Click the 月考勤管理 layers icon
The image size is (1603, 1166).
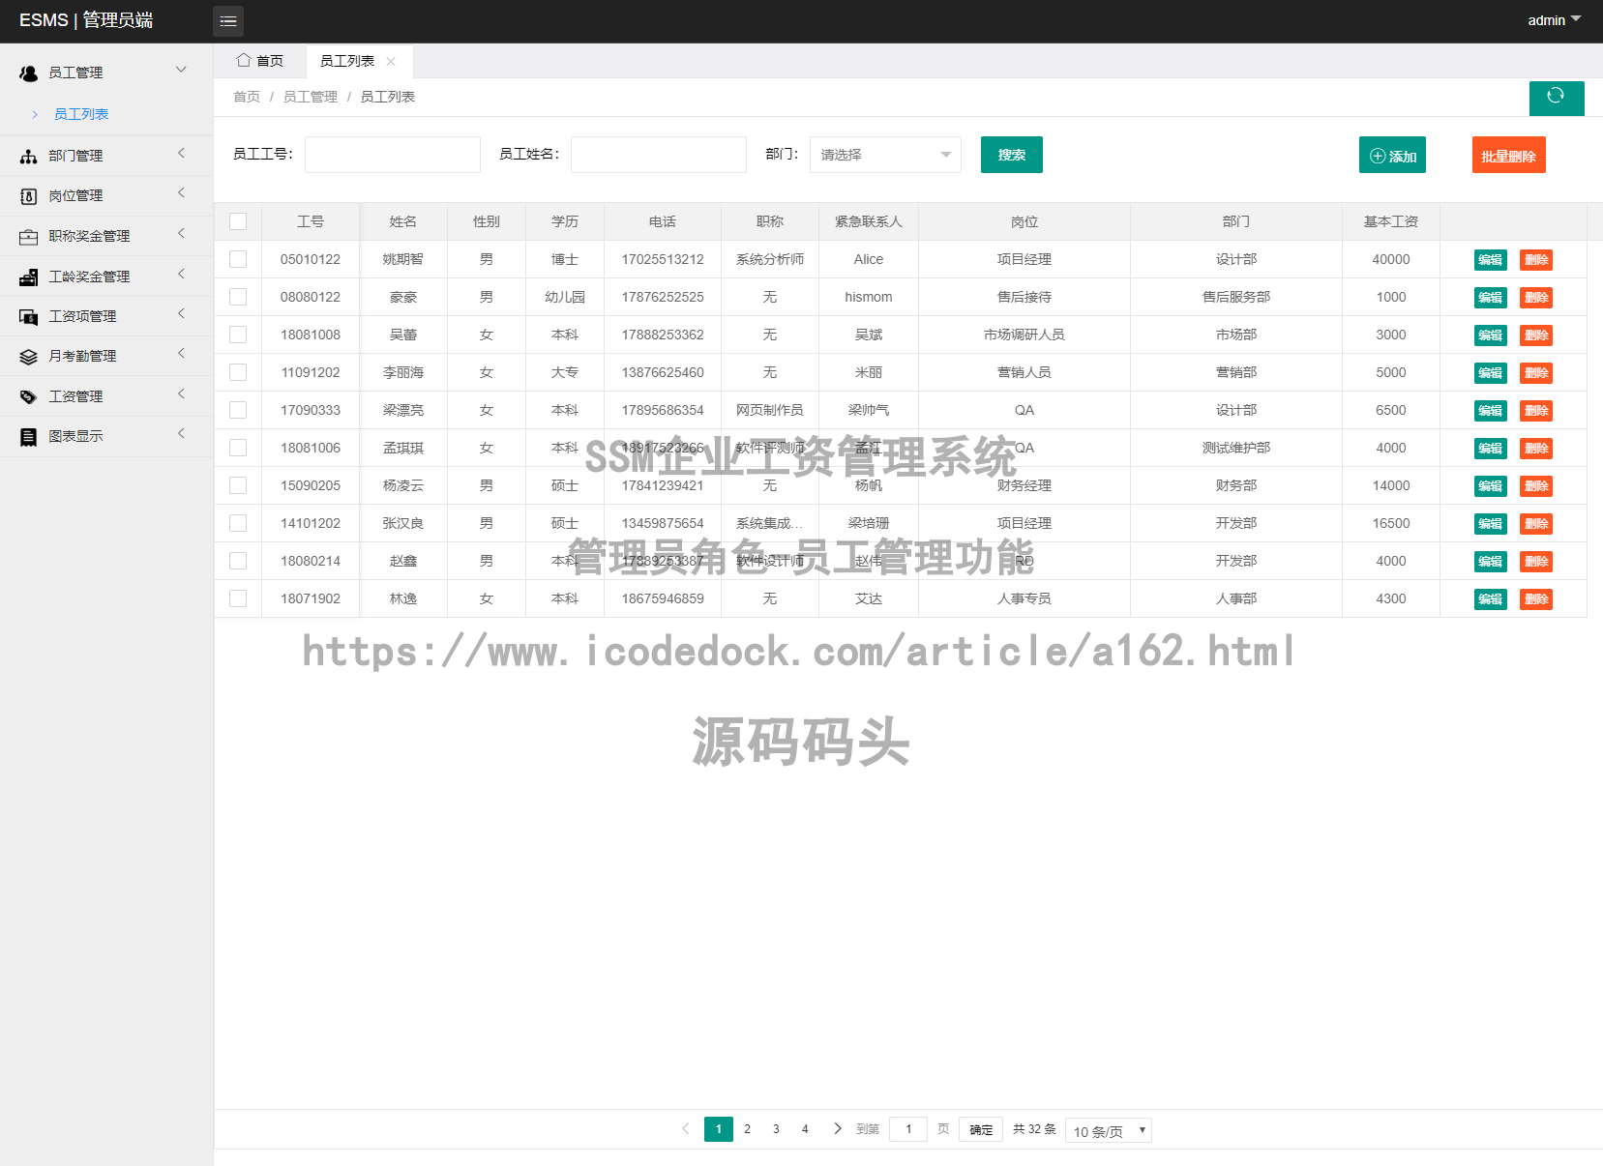[29, 357]
